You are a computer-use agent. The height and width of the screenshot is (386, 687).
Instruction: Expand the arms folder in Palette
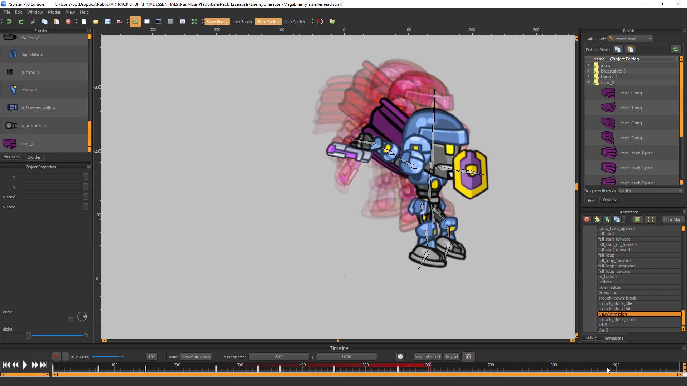pyautogui.click(x=588, y=65)
